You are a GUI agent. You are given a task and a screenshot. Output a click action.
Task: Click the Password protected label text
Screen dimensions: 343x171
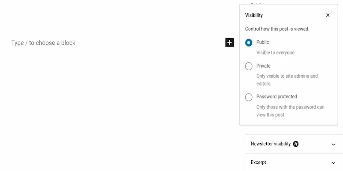pos(277,97)
